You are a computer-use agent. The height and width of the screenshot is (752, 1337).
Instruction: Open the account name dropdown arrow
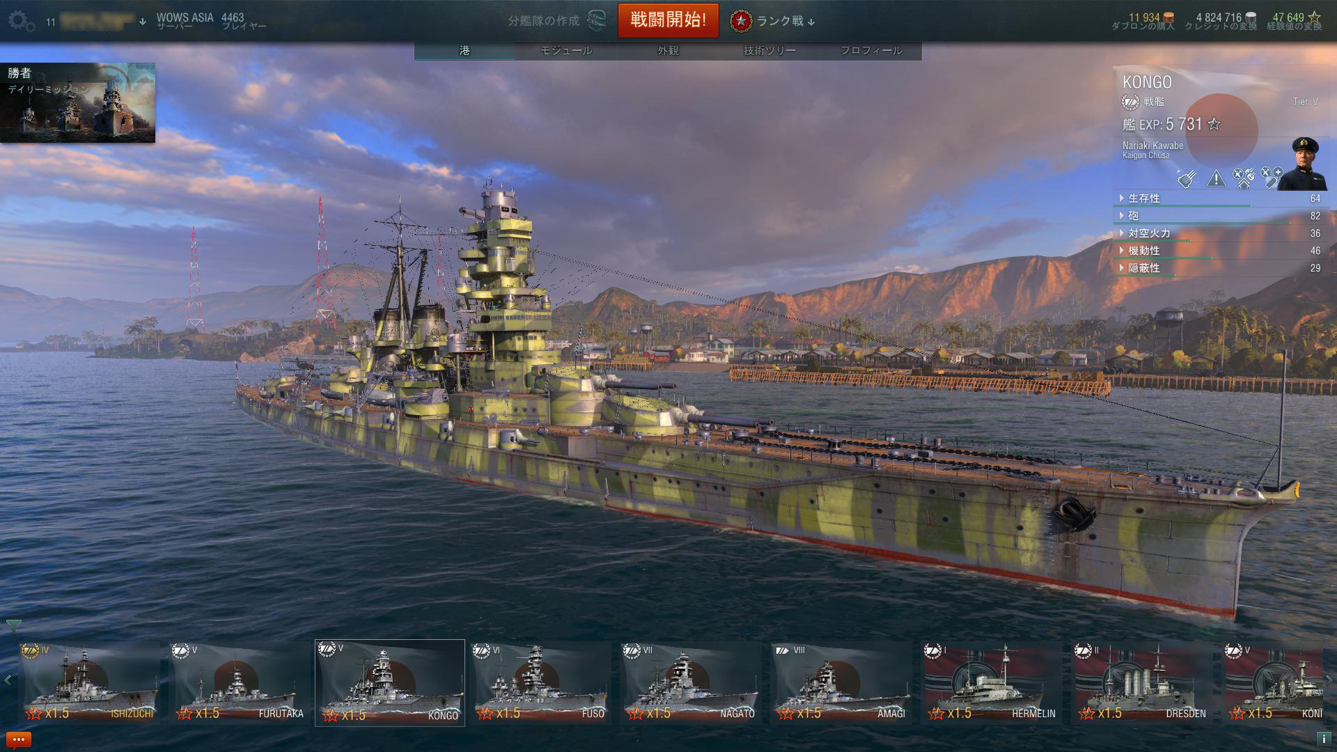(143, 22)
